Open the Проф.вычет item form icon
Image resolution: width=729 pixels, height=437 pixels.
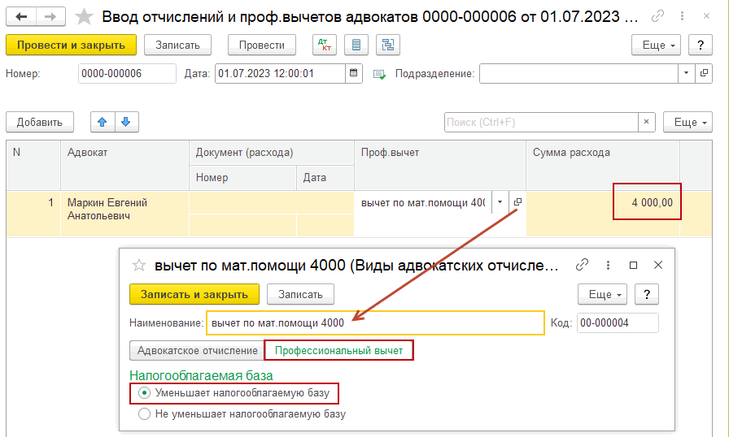pos(517,202)
